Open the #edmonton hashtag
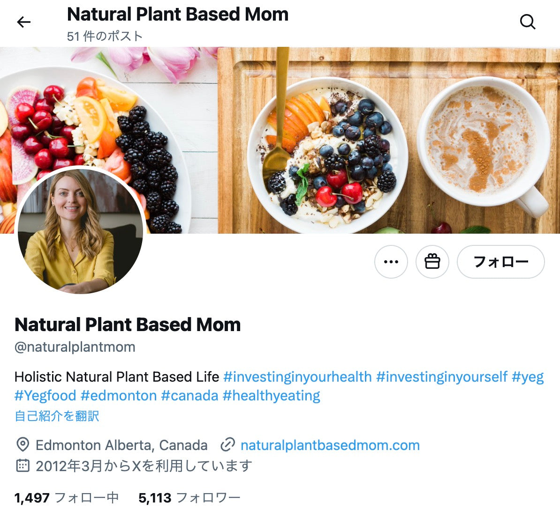 pos(119,396)
